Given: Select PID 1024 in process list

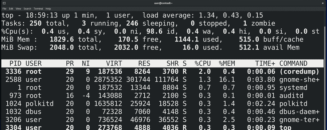Looking at the screenshot, I should tap(13, 103).
